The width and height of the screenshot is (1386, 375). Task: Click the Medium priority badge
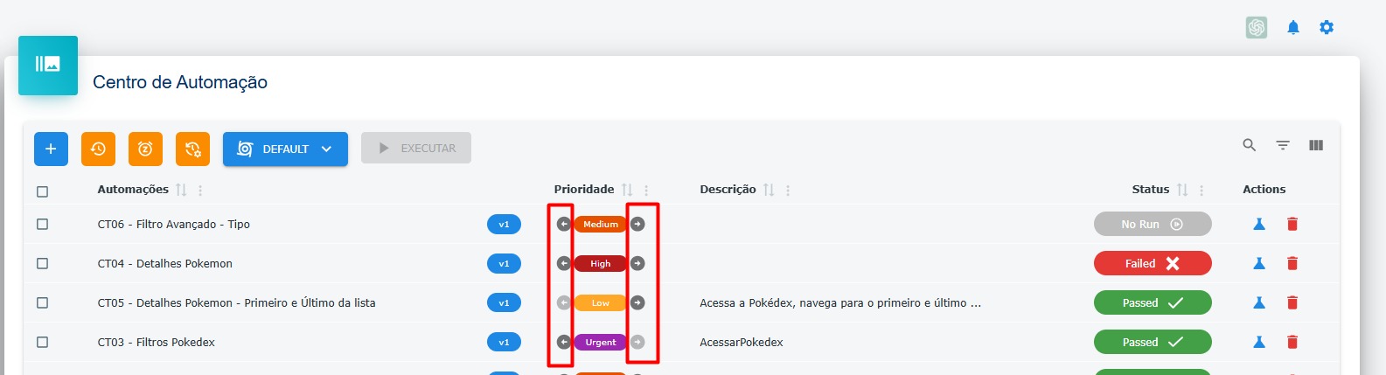click(601, 224)
